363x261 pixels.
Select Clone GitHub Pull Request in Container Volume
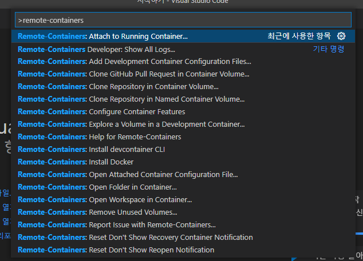click(183, 74)
